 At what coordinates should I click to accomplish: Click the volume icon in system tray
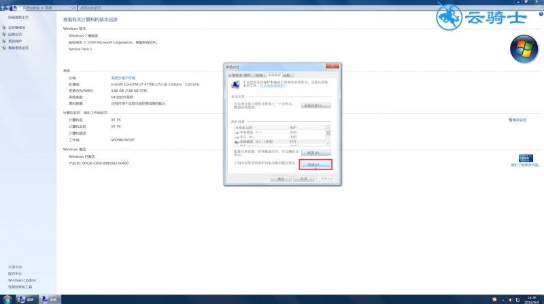click(x=511, y=300)
